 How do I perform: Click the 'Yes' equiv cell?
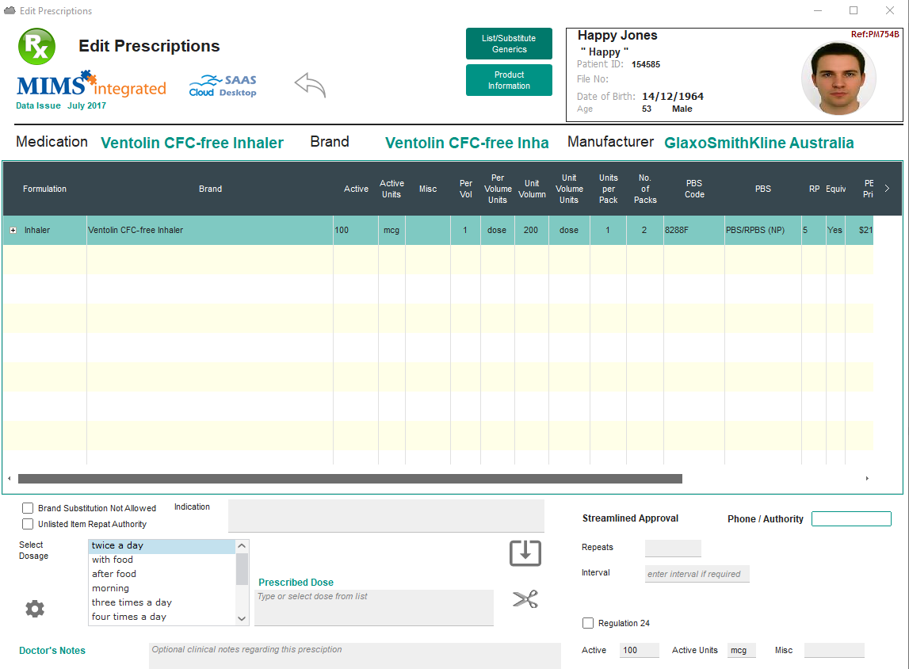[x=835, y=230]
